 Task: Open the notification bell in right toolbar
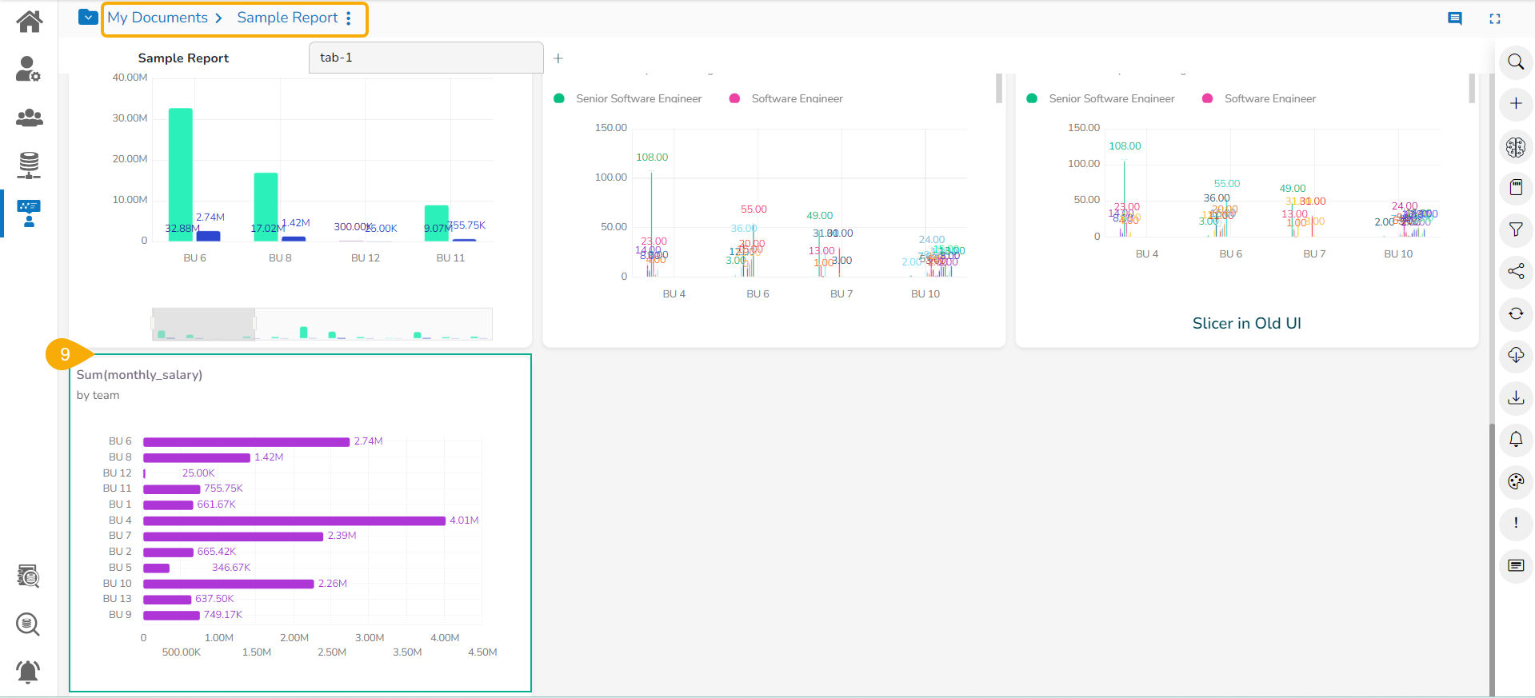(x=1516, y=439)
